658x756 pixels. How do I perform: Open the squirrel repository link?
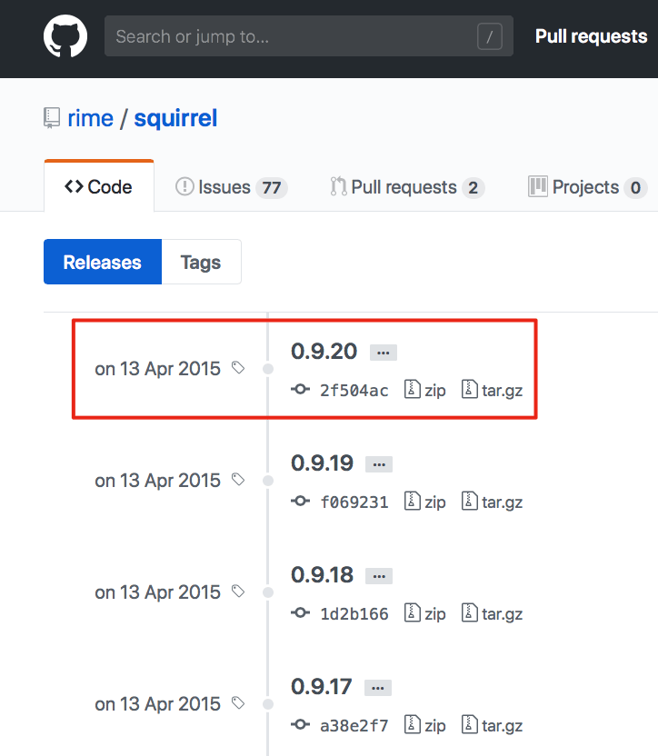pyautogui.click(x=175, y=118)
